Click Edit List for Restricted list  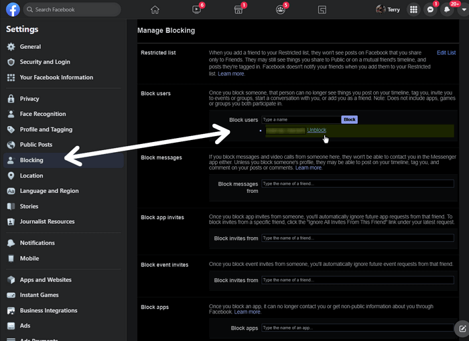pyautogui.click(x=446, y=53)
